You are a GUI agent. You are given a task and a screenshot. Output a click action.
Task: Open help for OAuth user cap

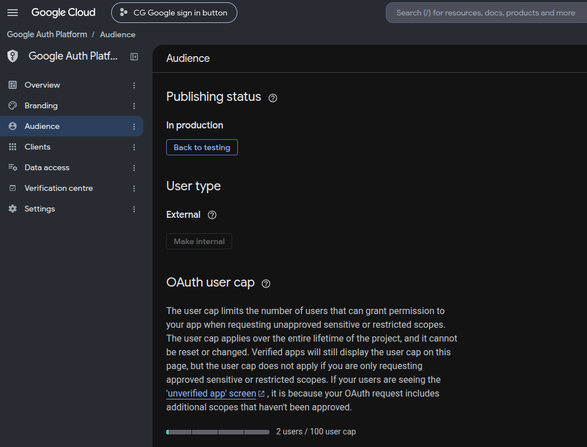[x=266, y=284]
